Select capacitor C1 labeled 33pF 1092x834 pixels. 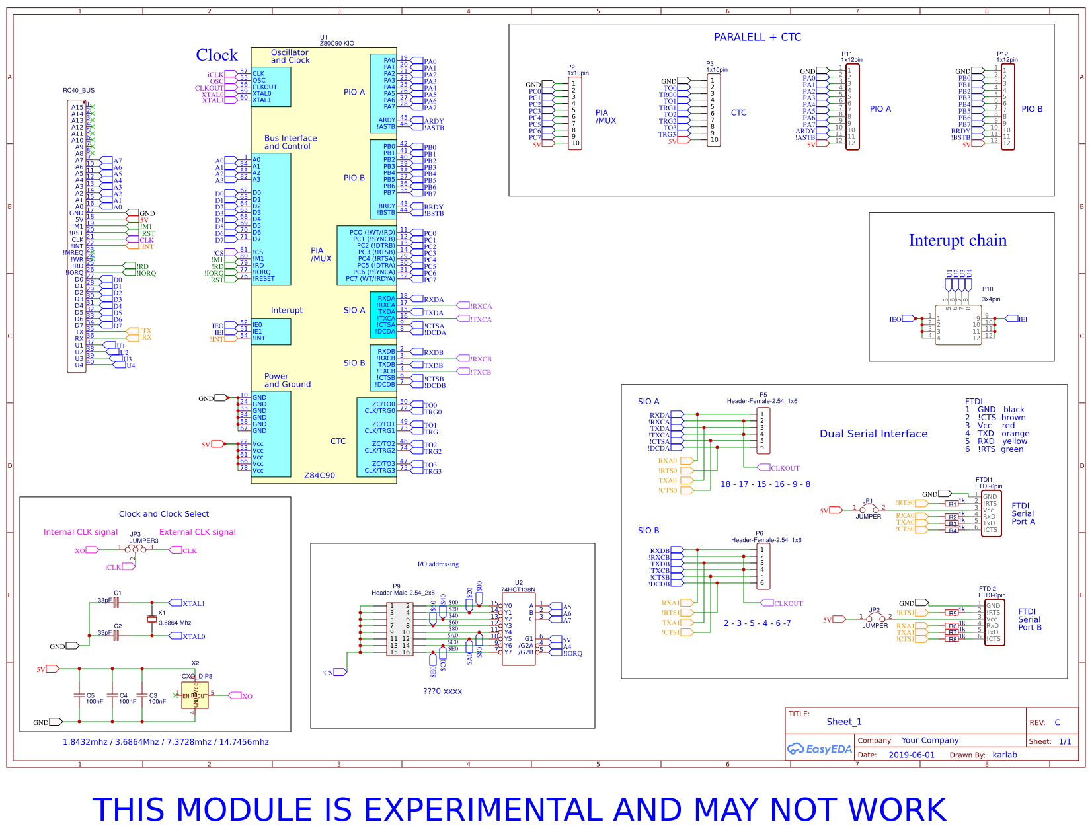point(116,603)
